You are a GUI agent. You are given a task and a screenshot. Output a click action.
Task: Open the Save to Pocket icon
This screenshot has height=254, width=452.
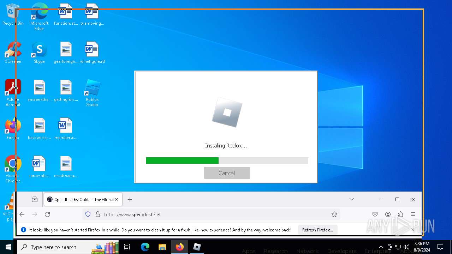click(x=375, y=214)
